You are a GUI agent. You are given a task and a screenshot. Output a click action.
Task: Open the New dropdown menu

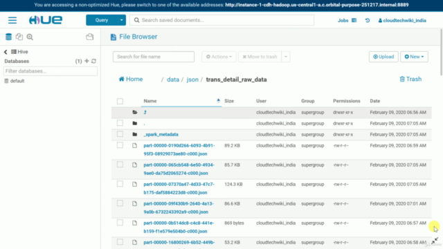click(414, 57)
